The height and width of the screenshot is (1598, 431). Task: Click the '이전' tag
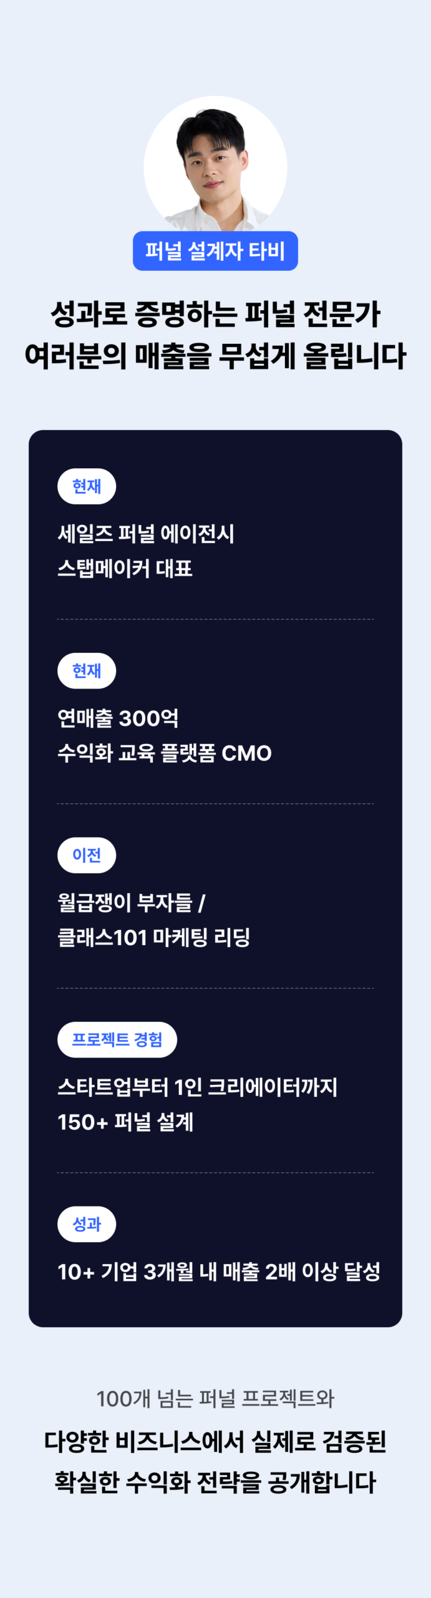tap(87, 855)
